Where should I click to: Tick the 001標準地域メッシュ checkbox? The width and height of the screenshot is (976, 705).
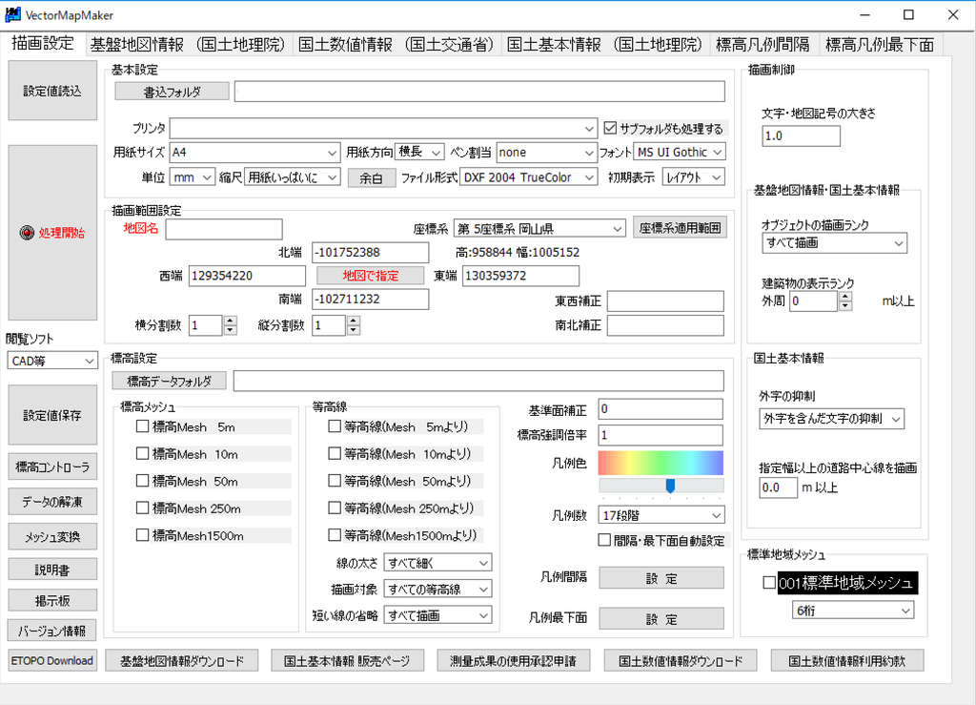769,583
